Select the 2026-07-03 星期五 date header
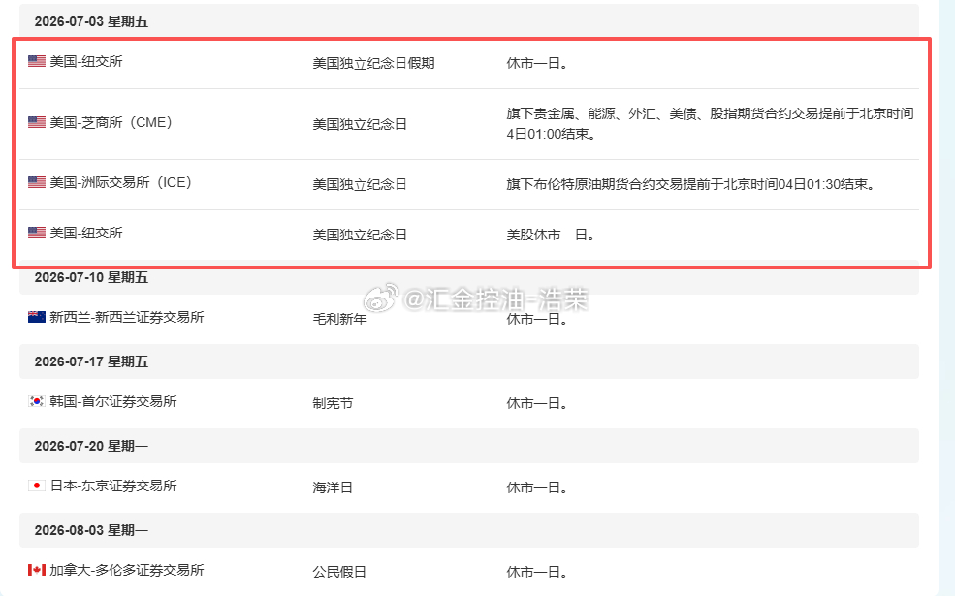This screenshot has height=596, width=955. 469,21
